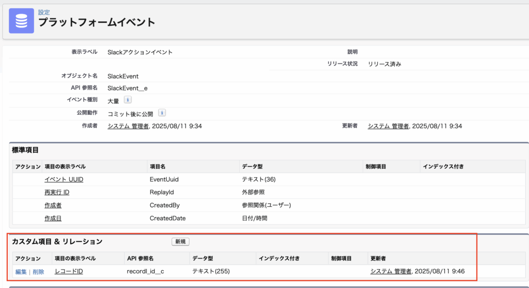Open システム 管理者 link in 作成者 row
529x288 pixels.
point(128,126)
